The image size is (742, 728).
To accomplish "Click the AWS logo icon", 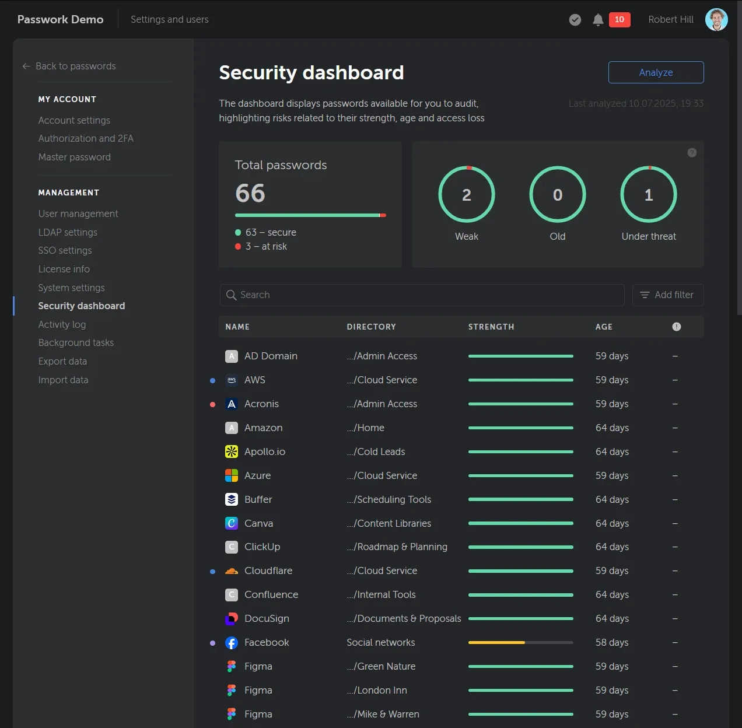I will click(232, 380).
